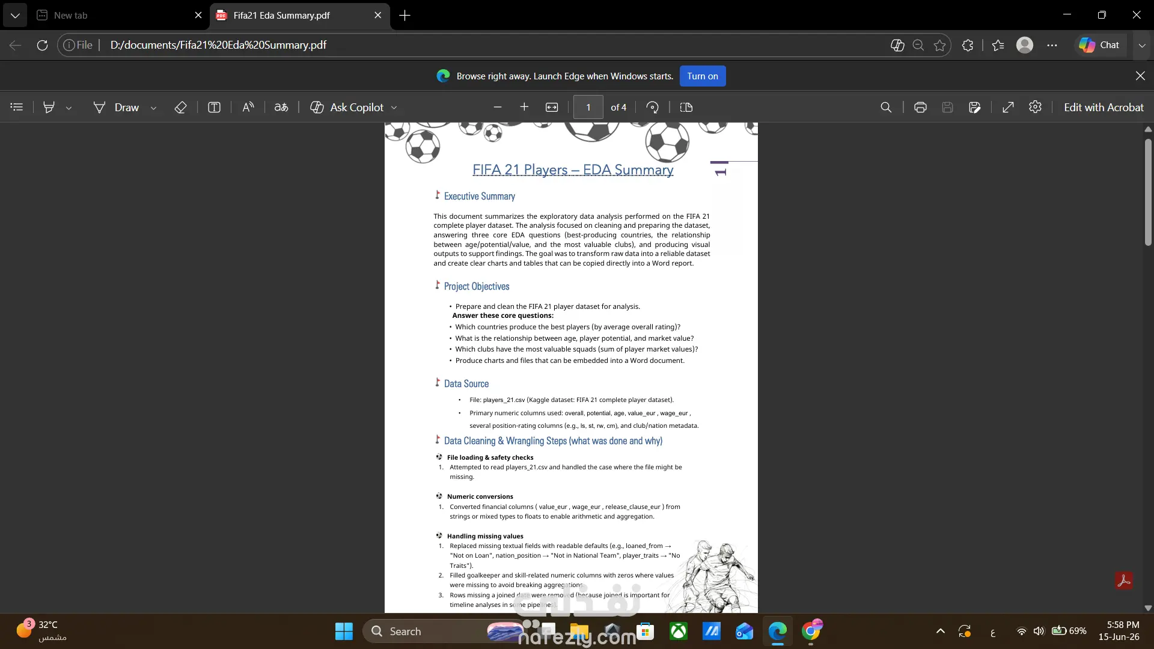Select the Highlight tool
This screenshot has height=649, width=1154.
pyautogui.click(x=49, y=107)
